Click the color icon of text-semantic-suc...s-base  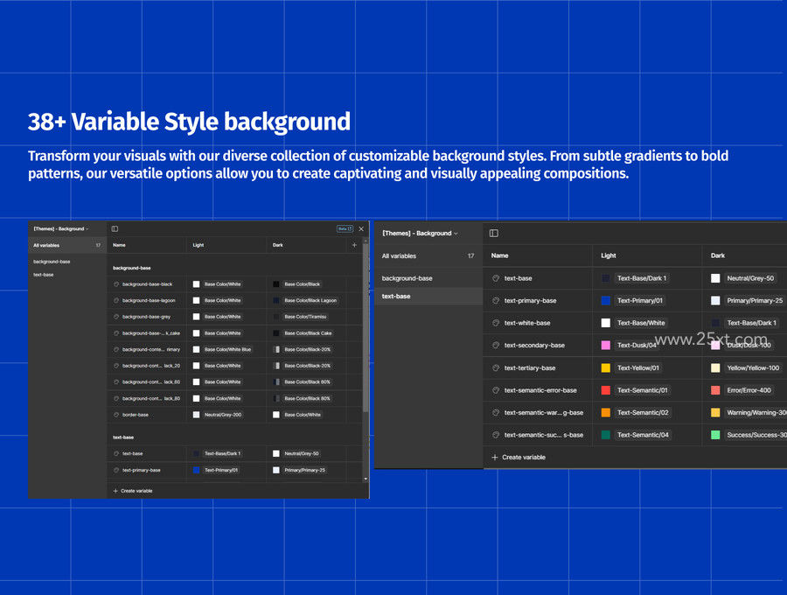496,435
